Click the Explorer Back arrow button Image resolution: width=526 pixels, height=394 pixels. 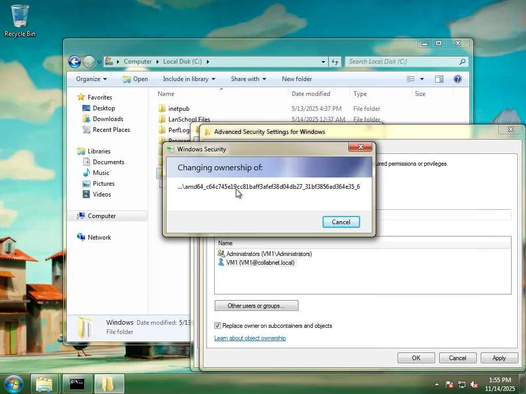coord(74,62)
